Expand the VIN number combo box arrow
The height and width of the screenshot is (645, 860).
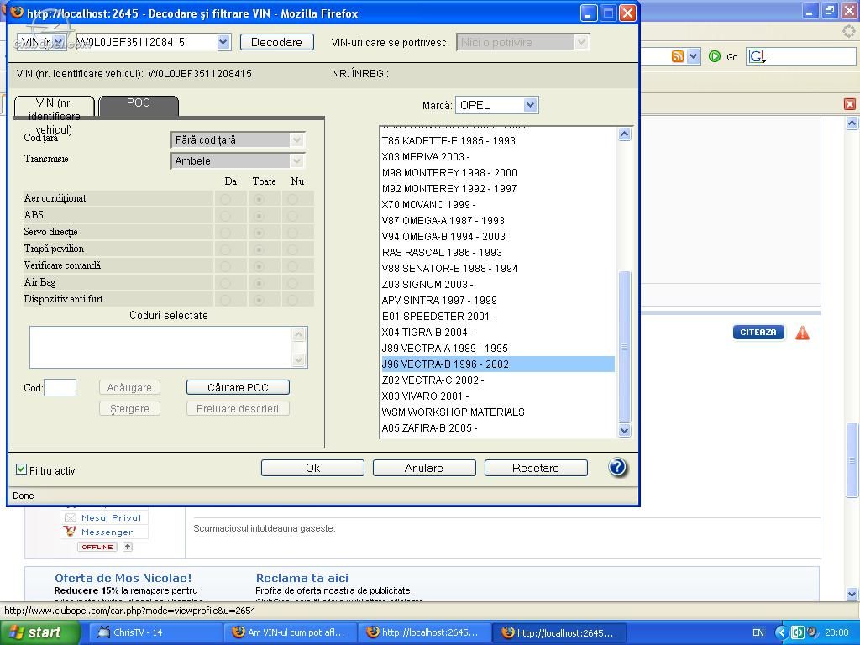click(223, 42)
